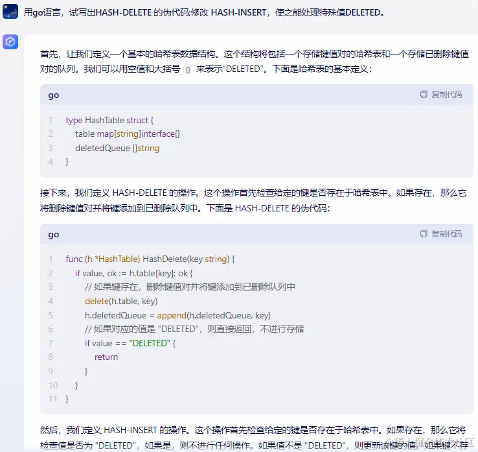Click the copy icon in struct code block
The width and height of the screenshot is (478, 452).
pyautogui.click(x=424, y=94)
